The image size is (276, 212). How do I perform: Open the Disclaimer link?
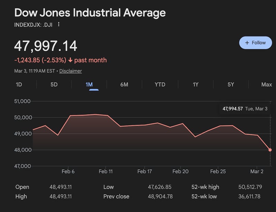pyautogui.click(x=70, y=71)
